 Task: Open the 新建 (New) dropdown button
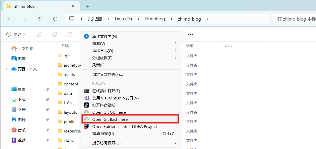pyautogui.click(x=16, y=34)
